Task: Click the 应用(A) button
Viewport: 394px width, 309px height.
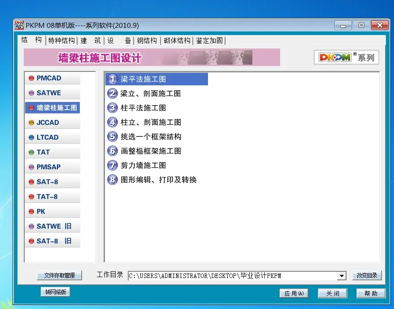Action: (294, 293)
